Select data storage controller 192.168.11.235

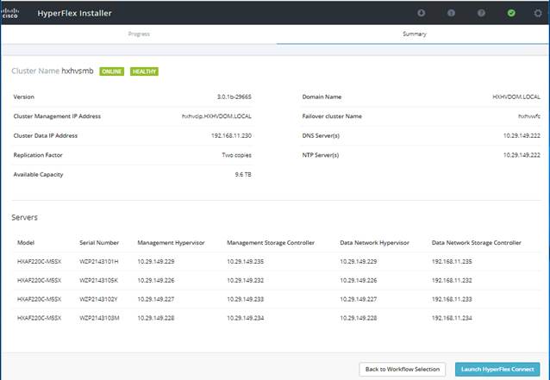coord(452,261)
